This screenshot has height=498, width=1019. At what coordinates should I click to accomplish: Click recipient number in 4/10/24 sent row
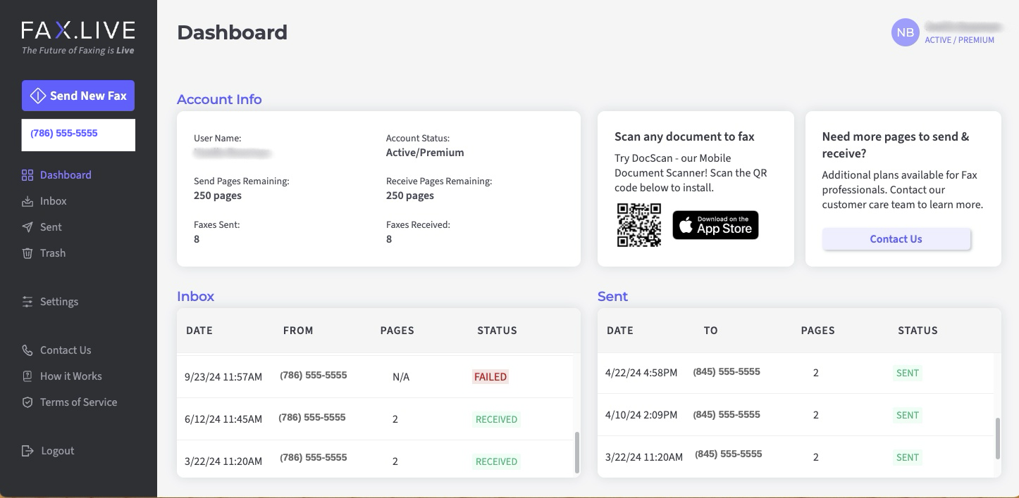pyautogui.click(x=727, y=415)
